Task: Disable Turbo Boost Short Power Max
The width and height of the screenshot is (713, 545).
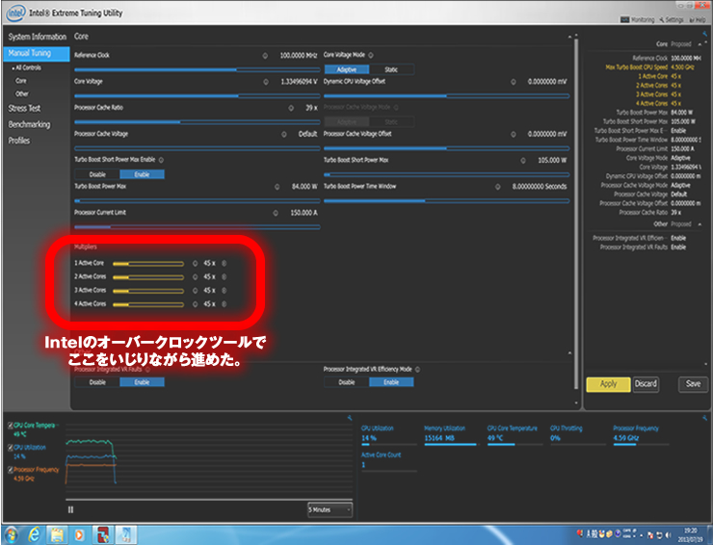Action: pos(97,174)
